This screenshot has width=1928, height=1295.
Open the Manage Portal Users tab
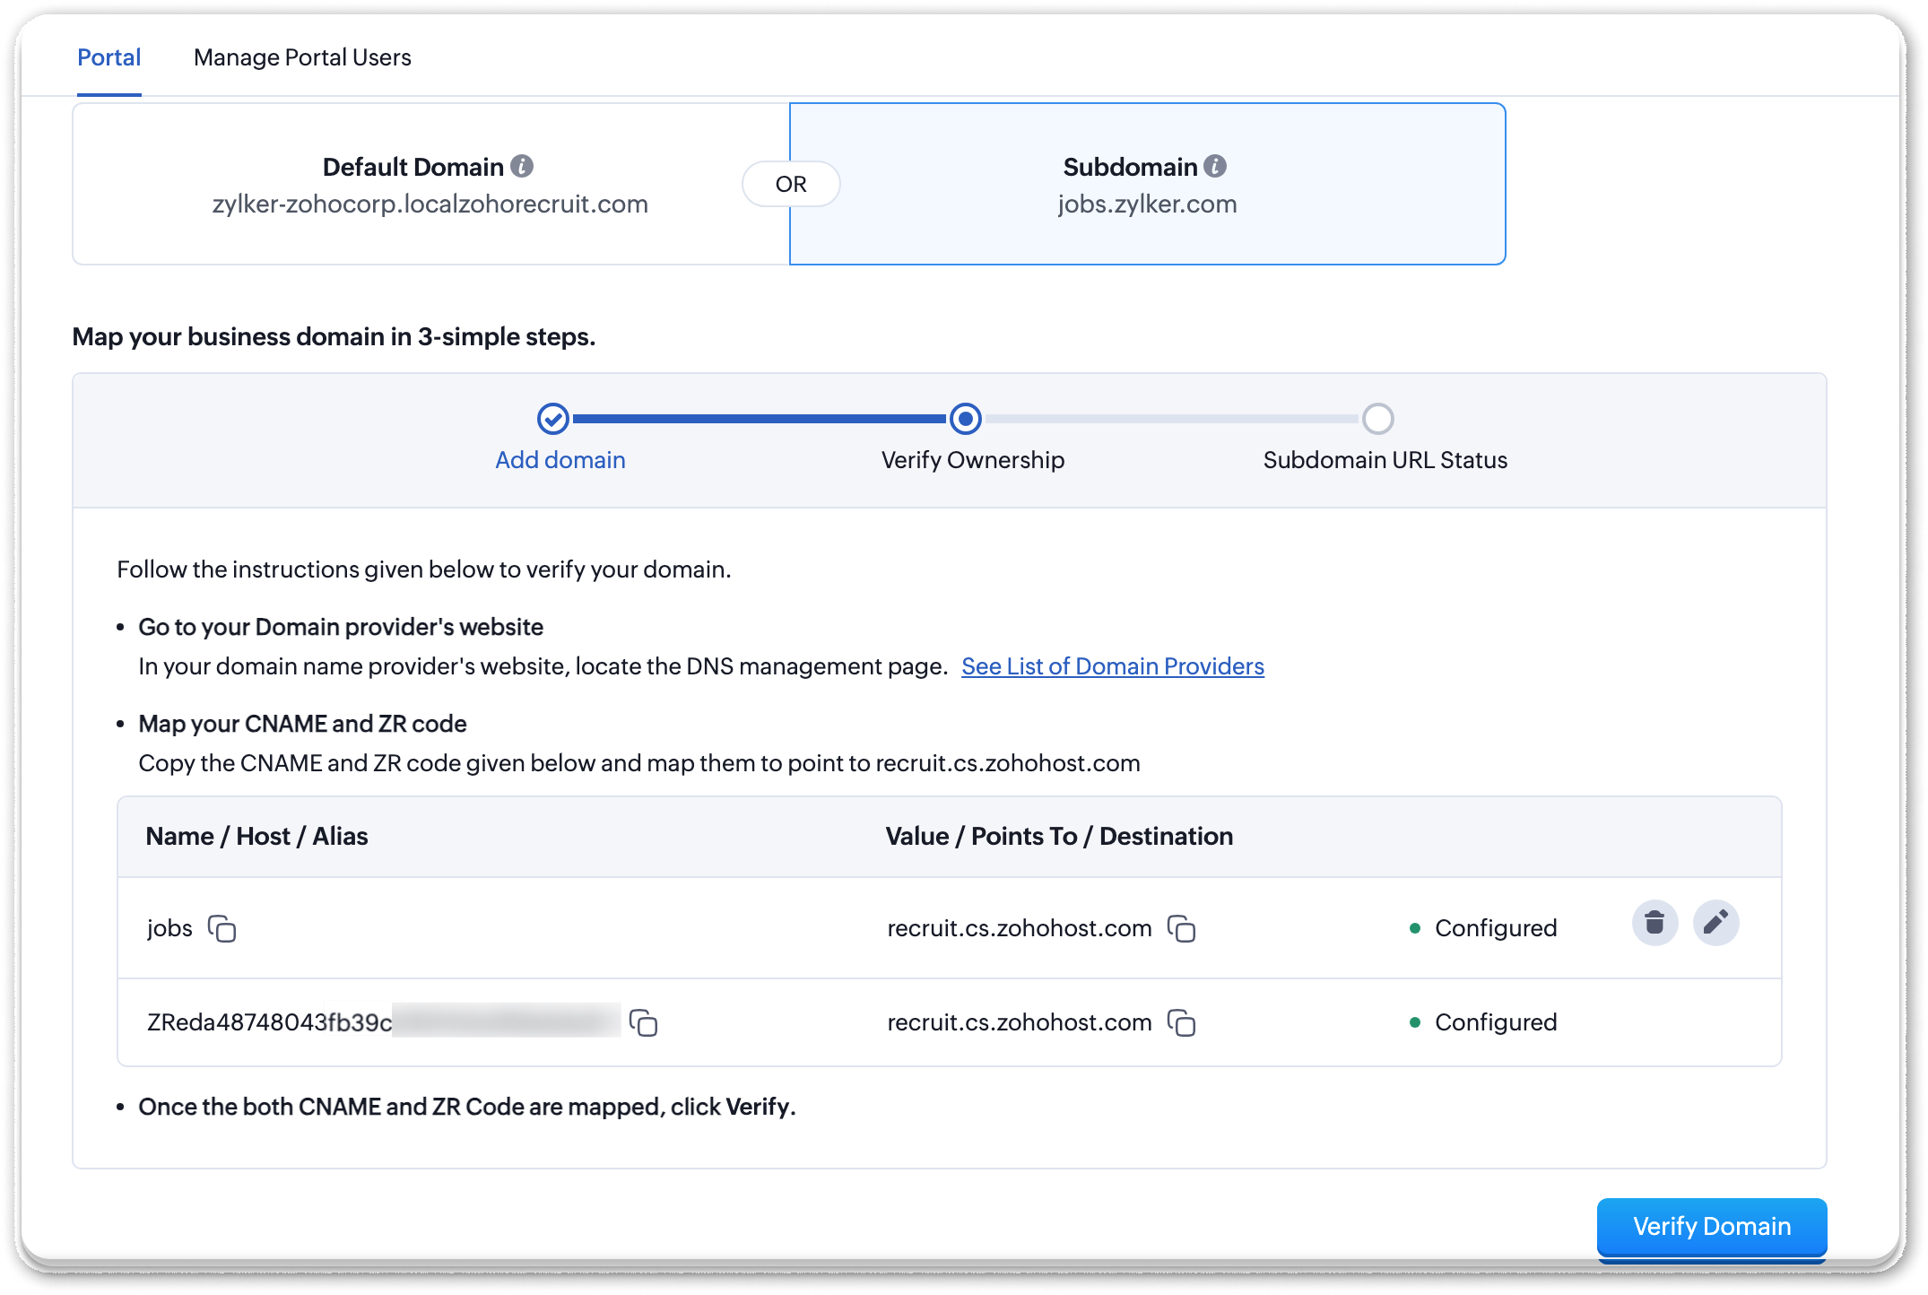coord(302,57)
